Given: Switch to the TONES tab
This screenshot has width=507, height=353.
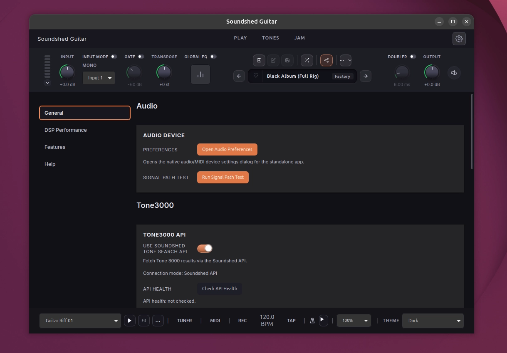Looking at the screenshot, I should tap(270, 38).
